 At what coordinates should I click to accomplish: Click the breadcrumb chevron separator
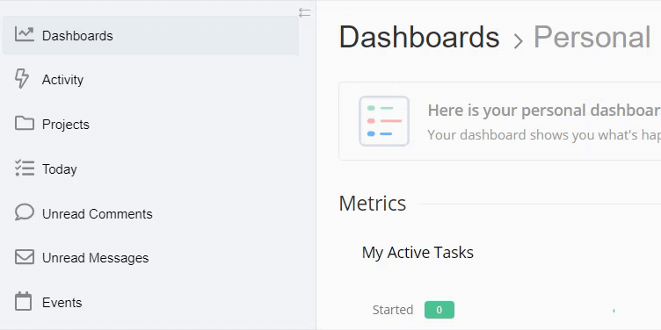(518, 41)
